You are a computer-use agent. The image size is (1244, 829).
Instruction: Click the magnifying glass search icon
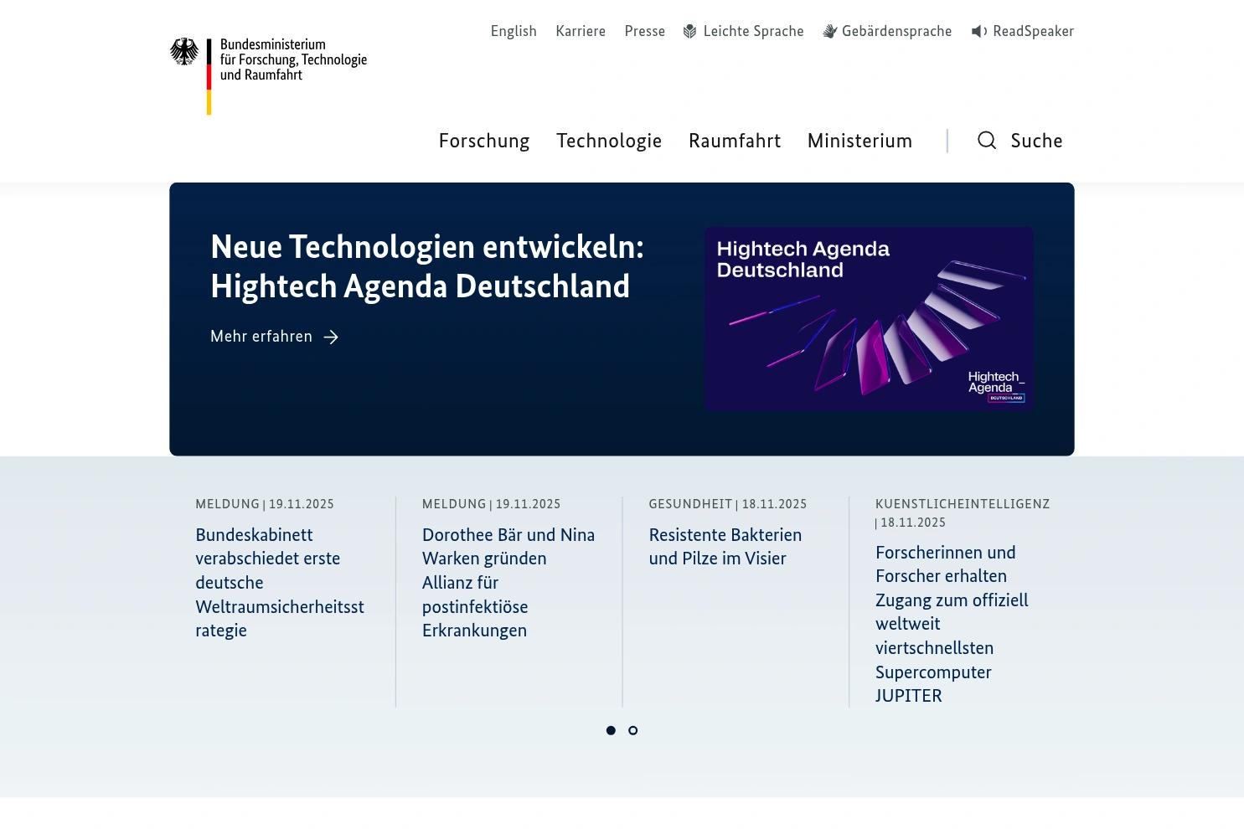[x=987, y=141]
